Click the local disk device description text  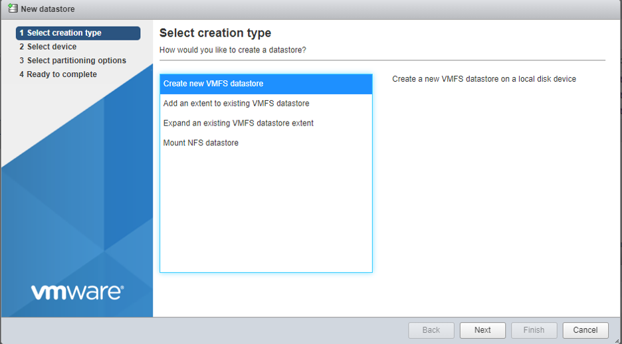pyautogui.click(x=484, y=79)
